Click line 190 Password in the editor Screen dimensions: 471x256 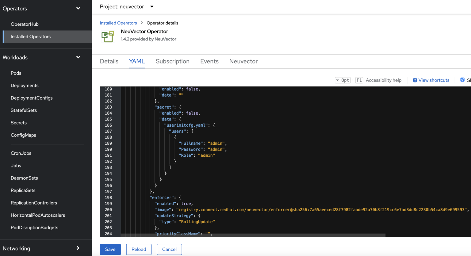pyautogui.click(x=191, y=150)
